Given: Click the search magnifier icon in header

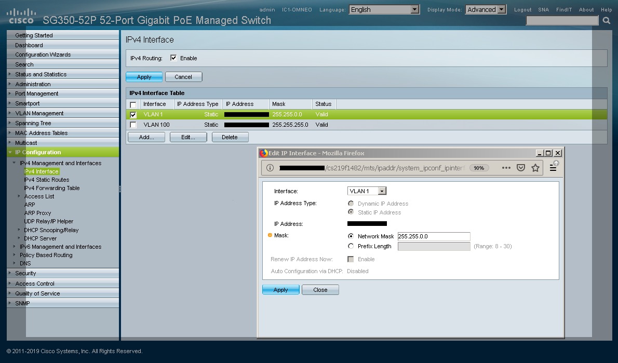Looking at the screenshot, I should 606,20.
